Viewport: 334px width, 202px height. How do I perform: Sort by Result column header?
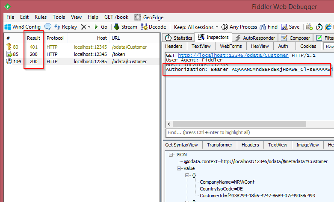click(x=33, y=38)
